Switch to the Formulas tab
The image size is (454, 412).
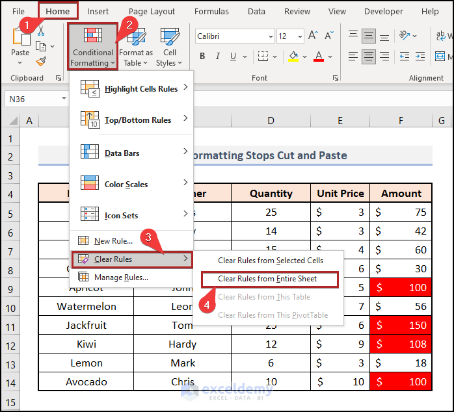[211, 11]
